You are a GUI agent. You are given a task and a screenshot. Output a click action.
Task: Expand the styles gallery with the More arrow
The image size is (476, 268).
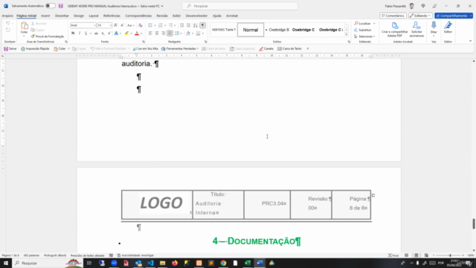[347, 35]
